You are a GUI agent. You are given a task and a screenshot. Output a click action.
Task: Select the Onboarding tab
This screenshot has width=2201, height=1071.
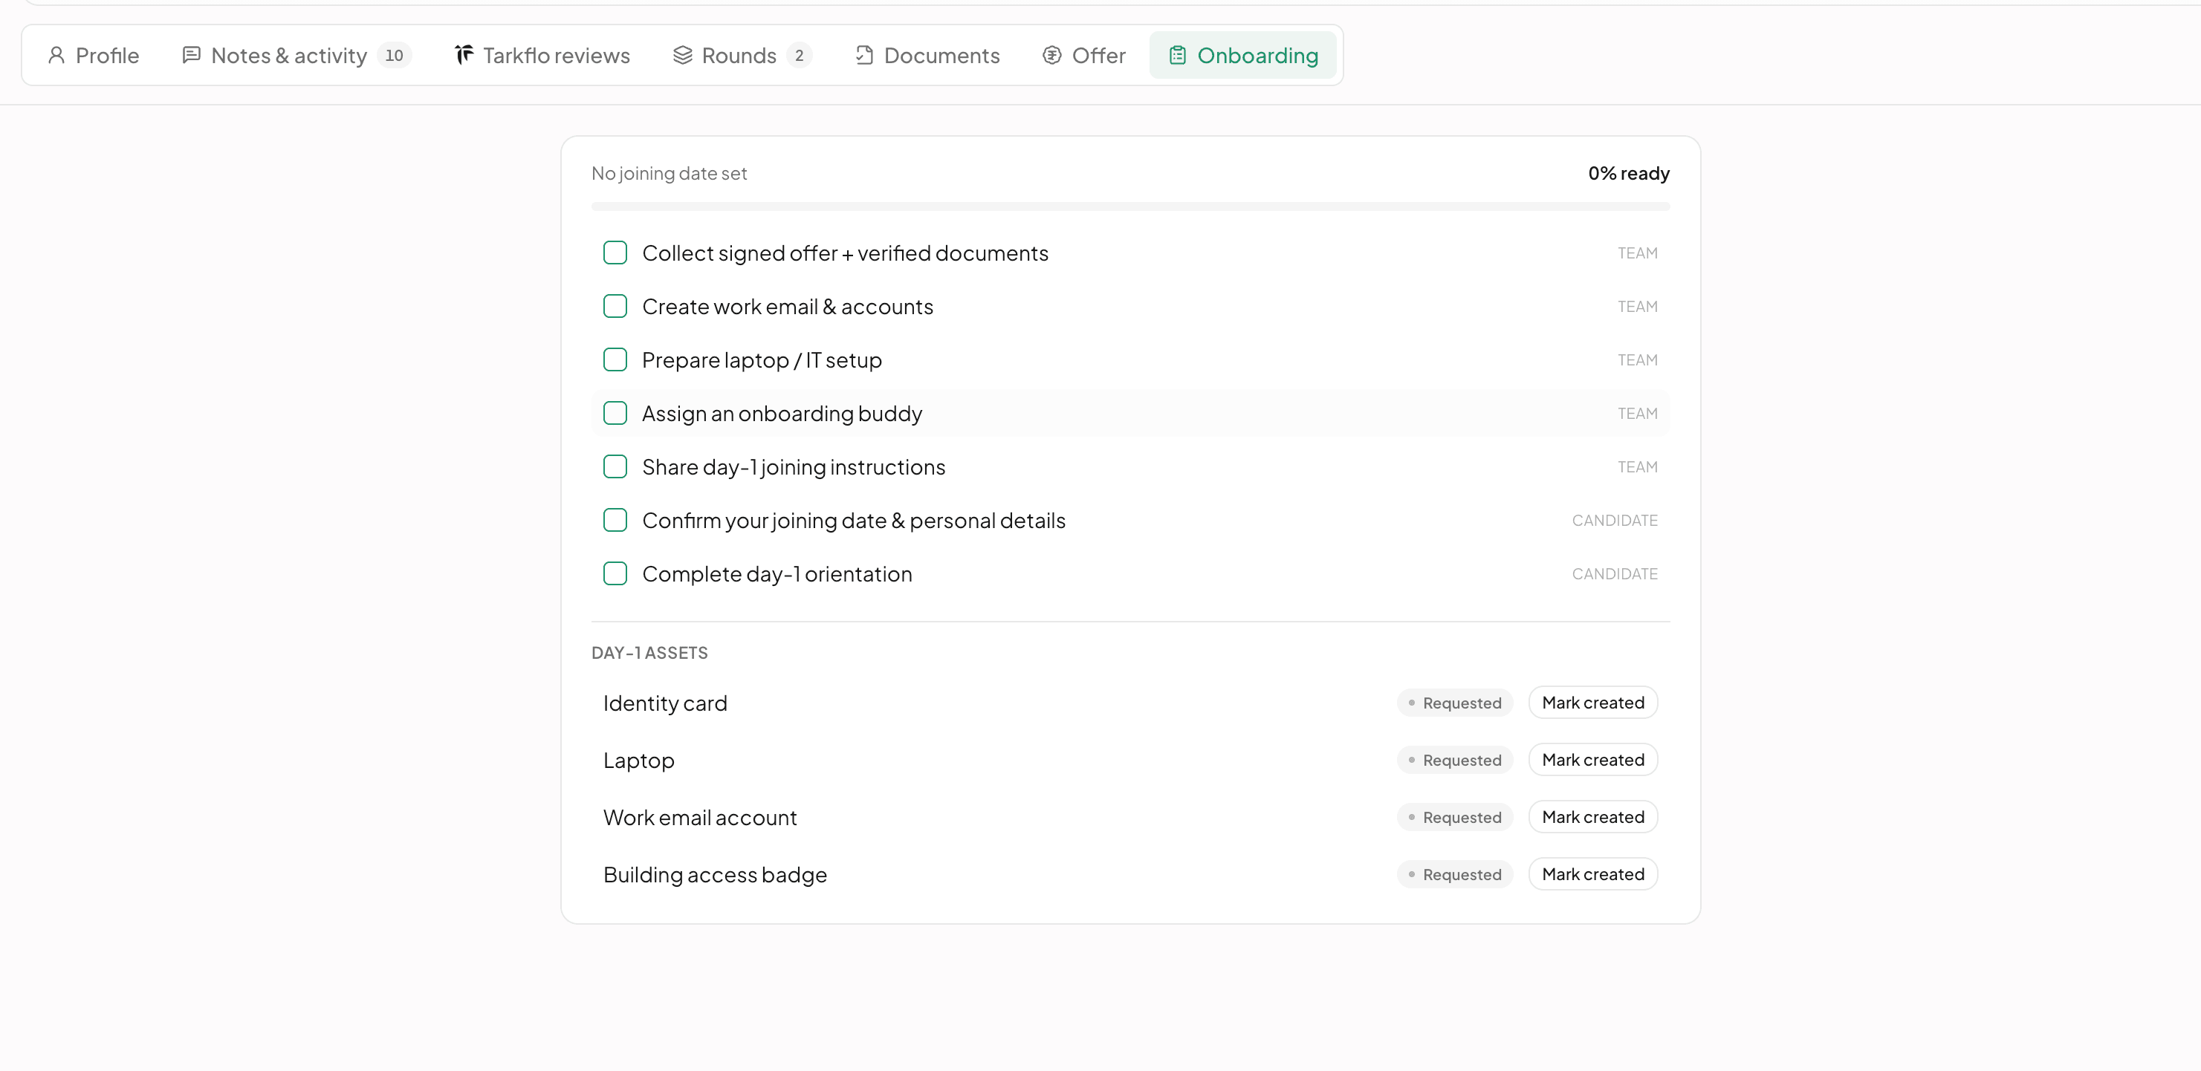pyautogui.click(x=1243, y=56)
